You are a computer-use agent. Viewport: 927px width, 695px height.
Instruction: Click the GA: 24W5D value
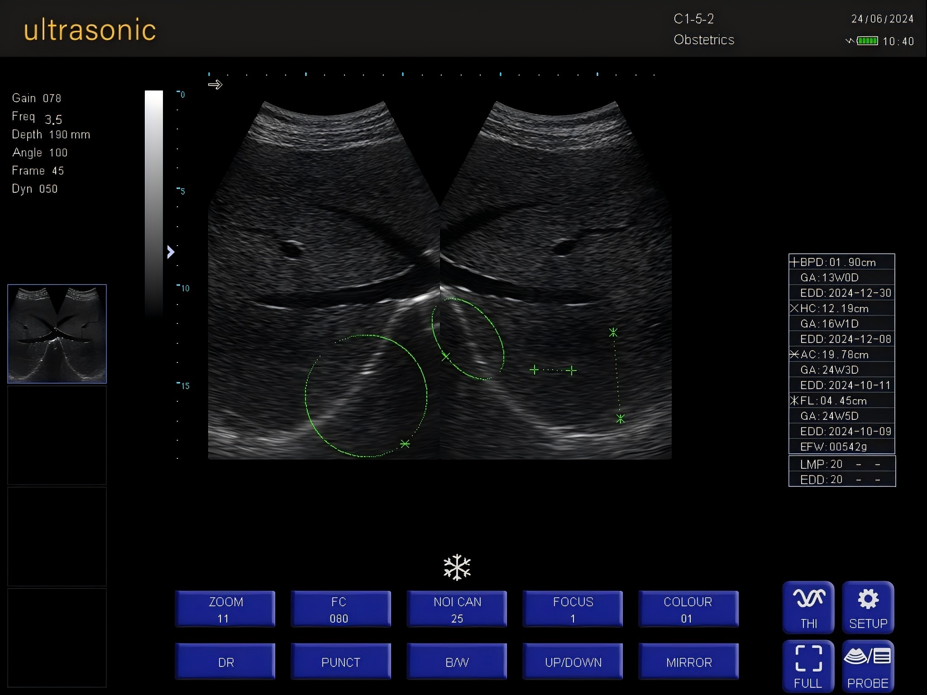(x=829, y=416)
